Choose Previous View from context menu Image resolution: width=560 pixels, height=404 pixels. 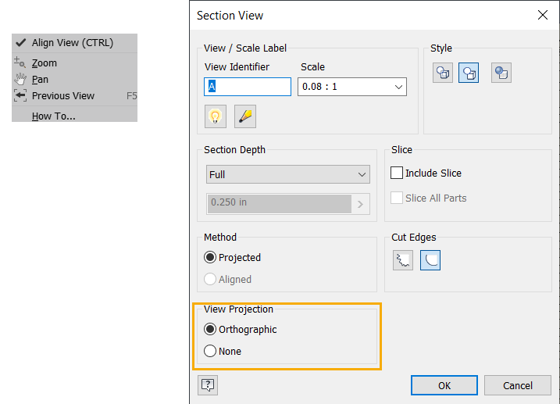(x=63, y=96)
